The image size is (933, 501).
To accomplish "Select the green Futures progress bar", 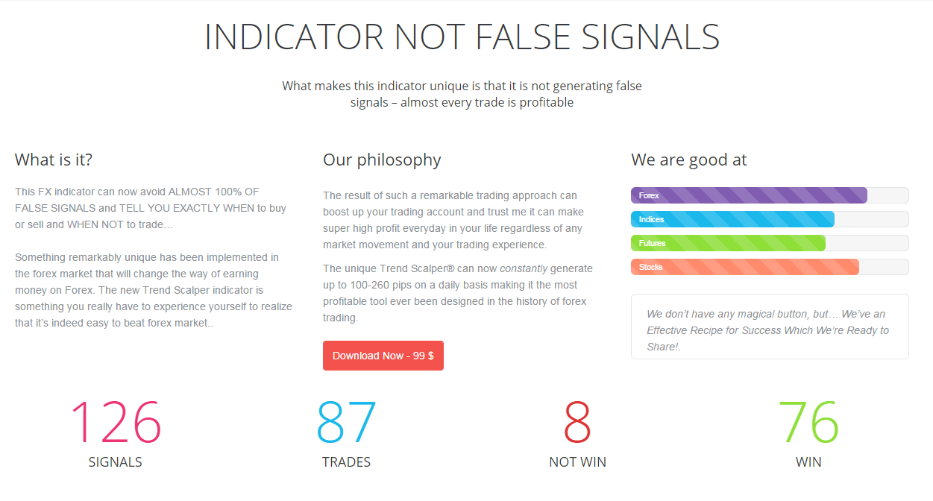I will tap(770, 243).
